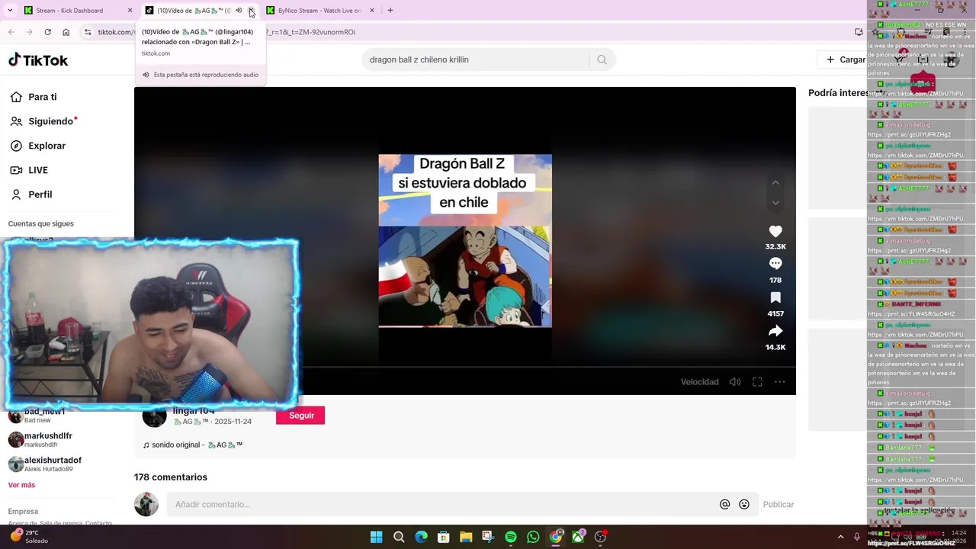
Task: Open comments via the speech bubble icon
Action: point(775,264)
